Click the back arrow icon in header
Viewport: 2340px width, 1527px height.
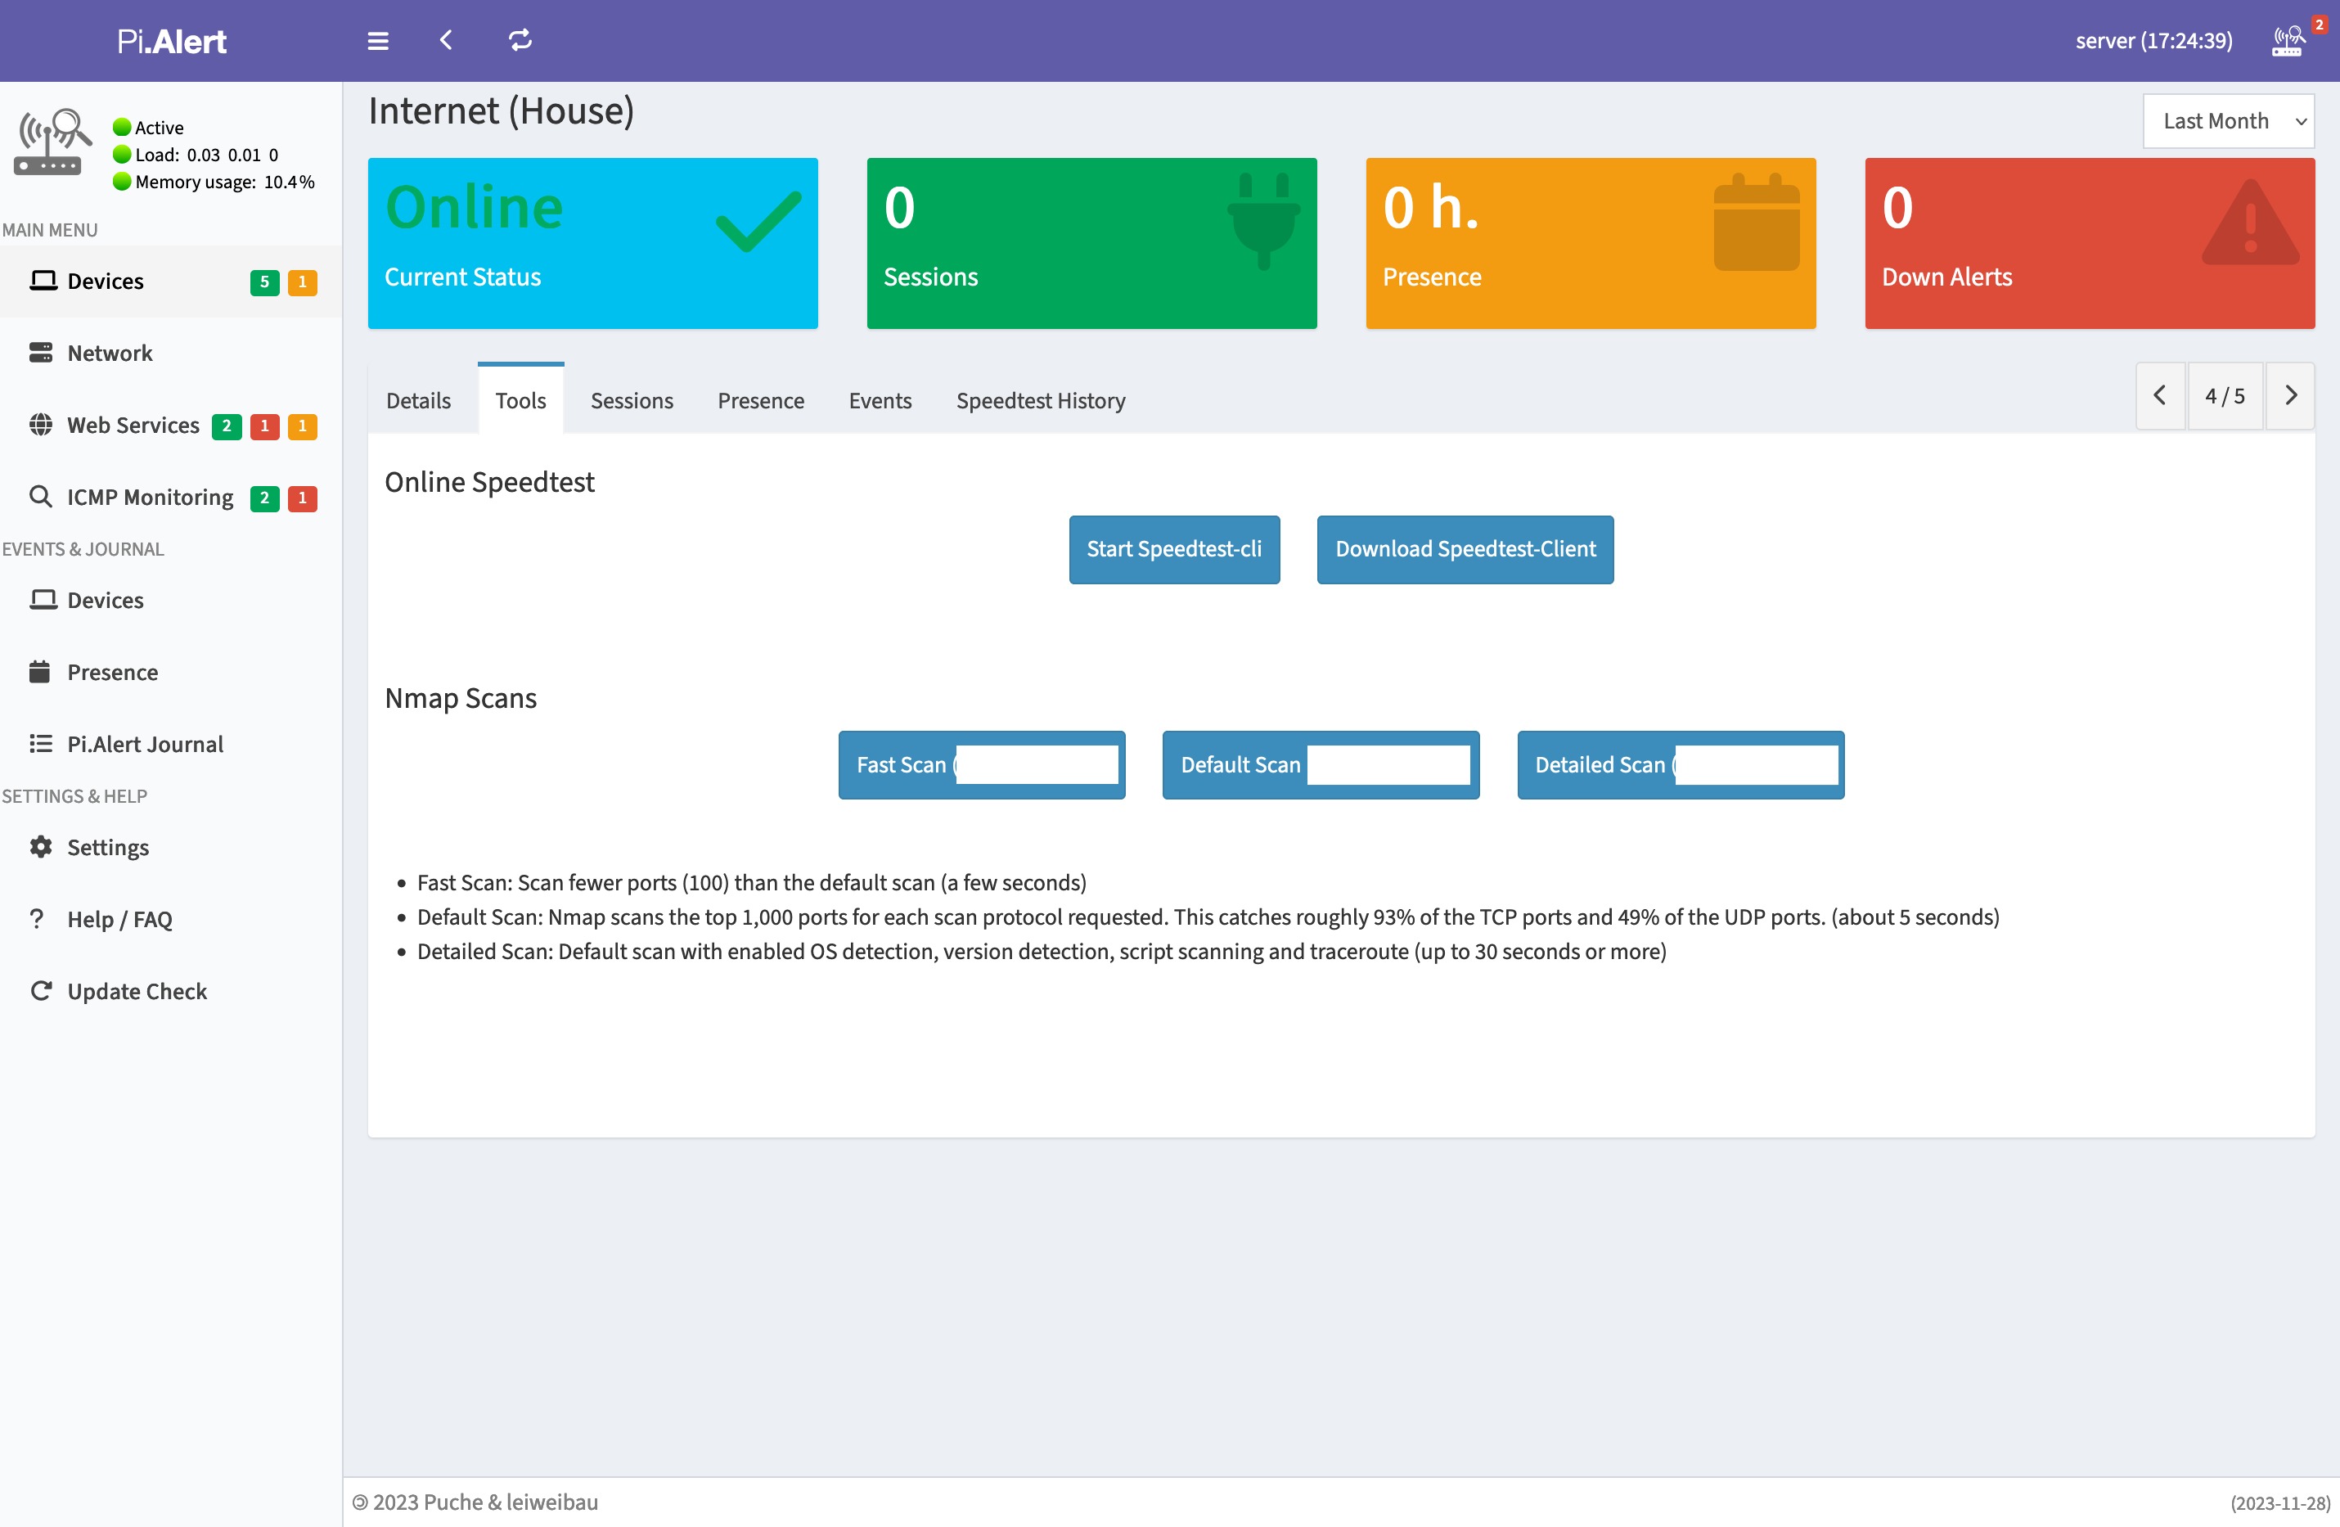pyautogui.click(x=445, y=40)
